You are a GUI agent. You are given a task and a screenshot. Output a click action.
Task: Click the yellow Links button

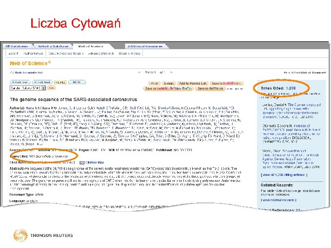(x=60, y=82)
